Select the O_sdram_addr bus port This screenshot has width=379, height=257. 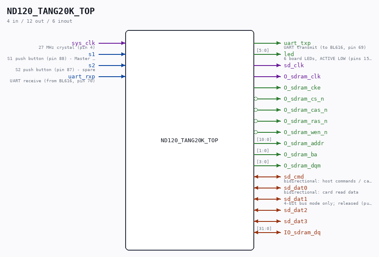[304, 143]
